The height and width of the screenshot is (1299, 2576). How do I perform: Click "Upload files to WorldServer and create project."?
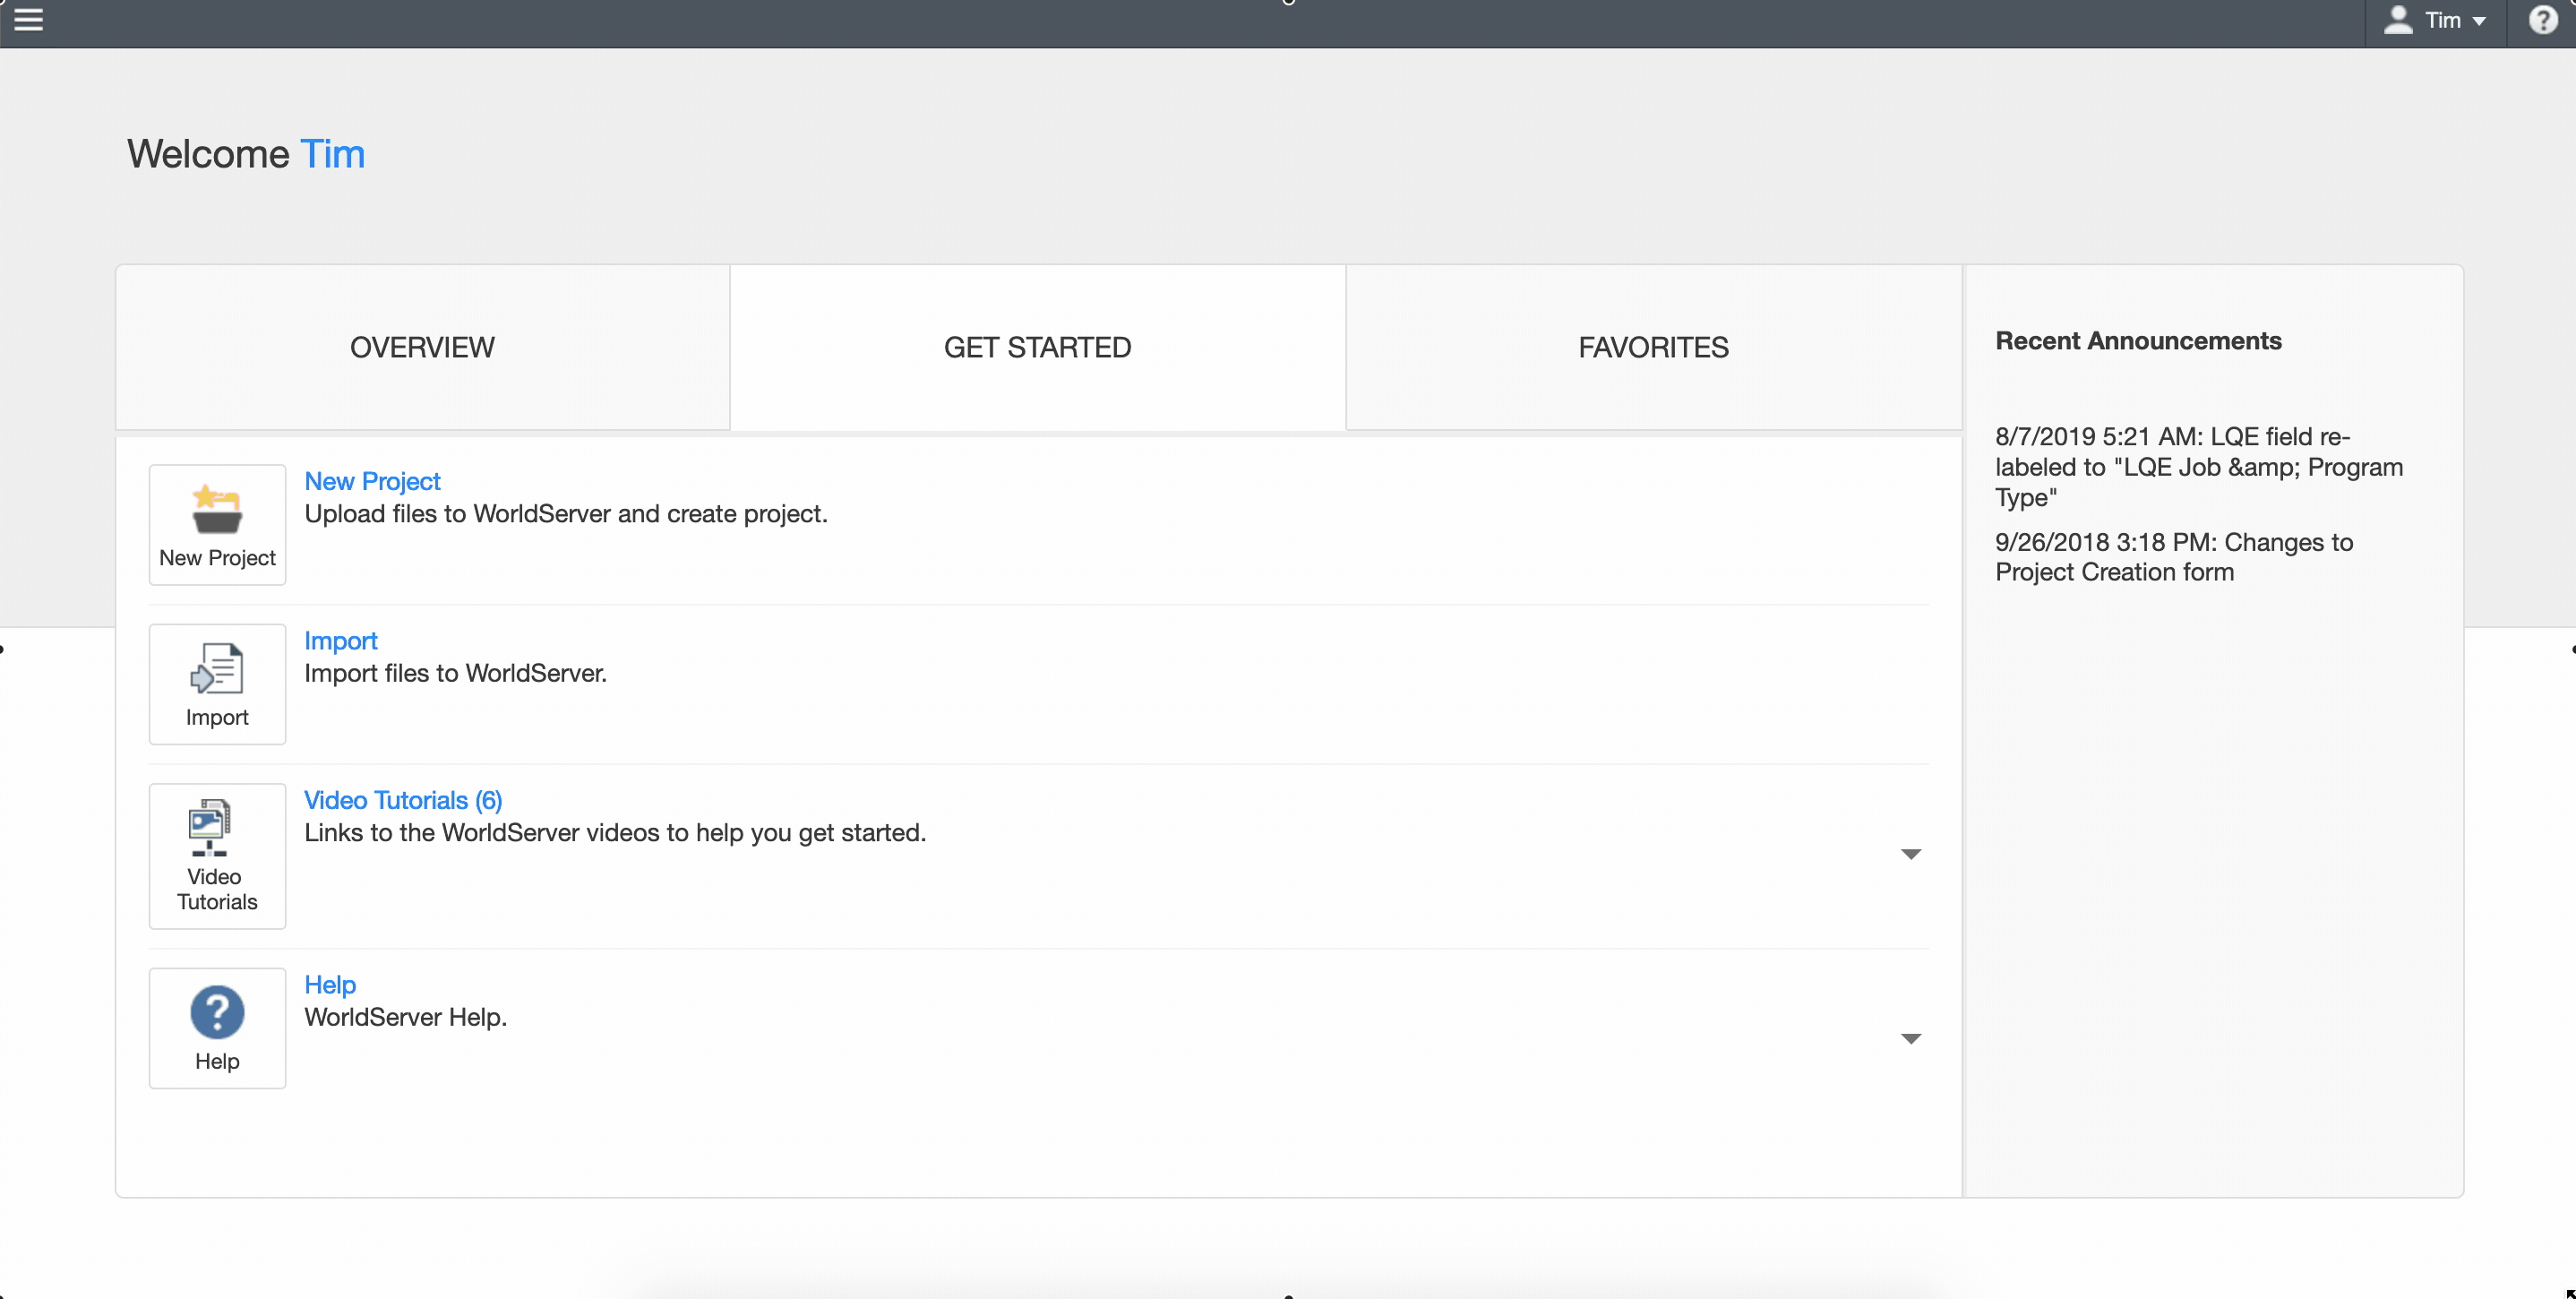[x=566, y=514]
